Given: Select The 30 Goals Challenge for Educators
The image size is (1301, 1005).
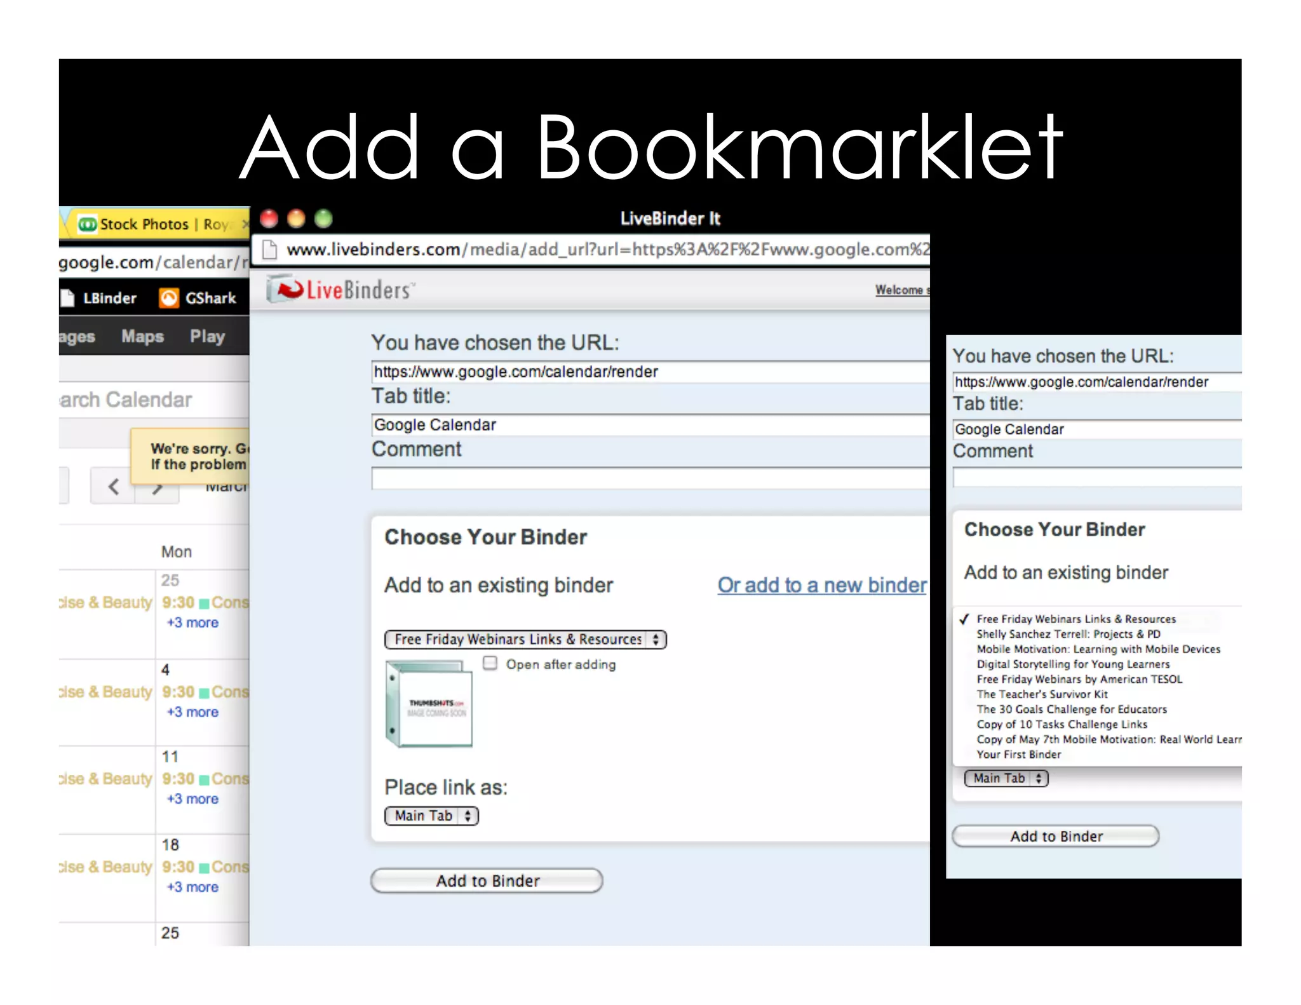Looking at the screenshot, I should pos(1071,709).
